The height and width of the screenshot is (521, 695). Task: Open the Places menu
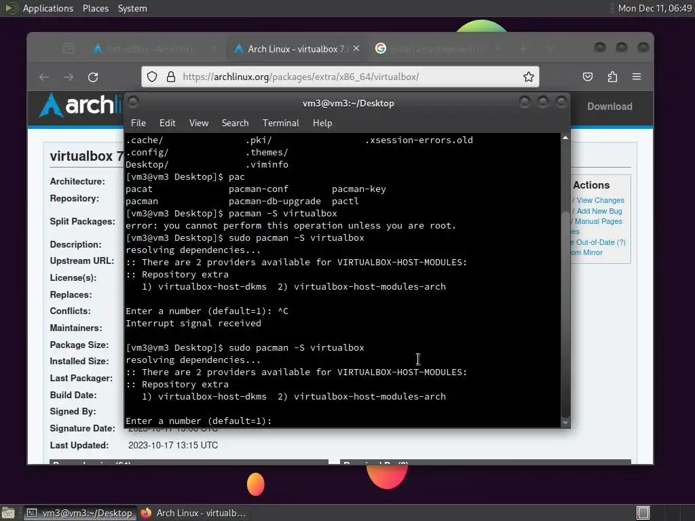coord(96,8)
